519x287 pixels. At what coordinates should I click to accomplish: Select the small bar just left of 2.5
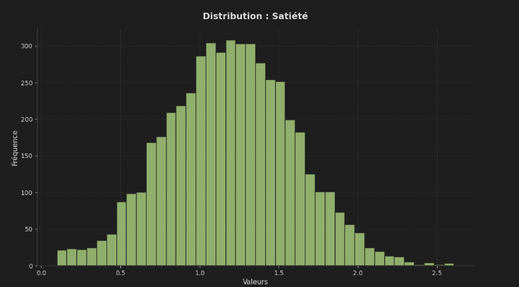tap(429, 265)
